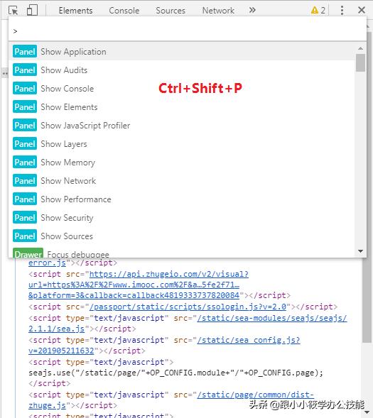Screen dimensions: 373x418
Task: Activate the inspect element picker icon
Action: [13, 11]
